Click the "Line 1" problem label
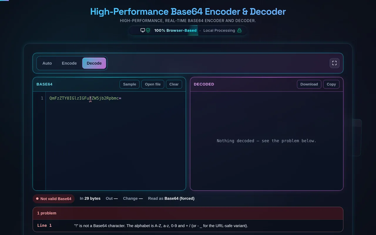Image resolution: width=376 pixels, height=235 pixels. click(x=44, y=226)
